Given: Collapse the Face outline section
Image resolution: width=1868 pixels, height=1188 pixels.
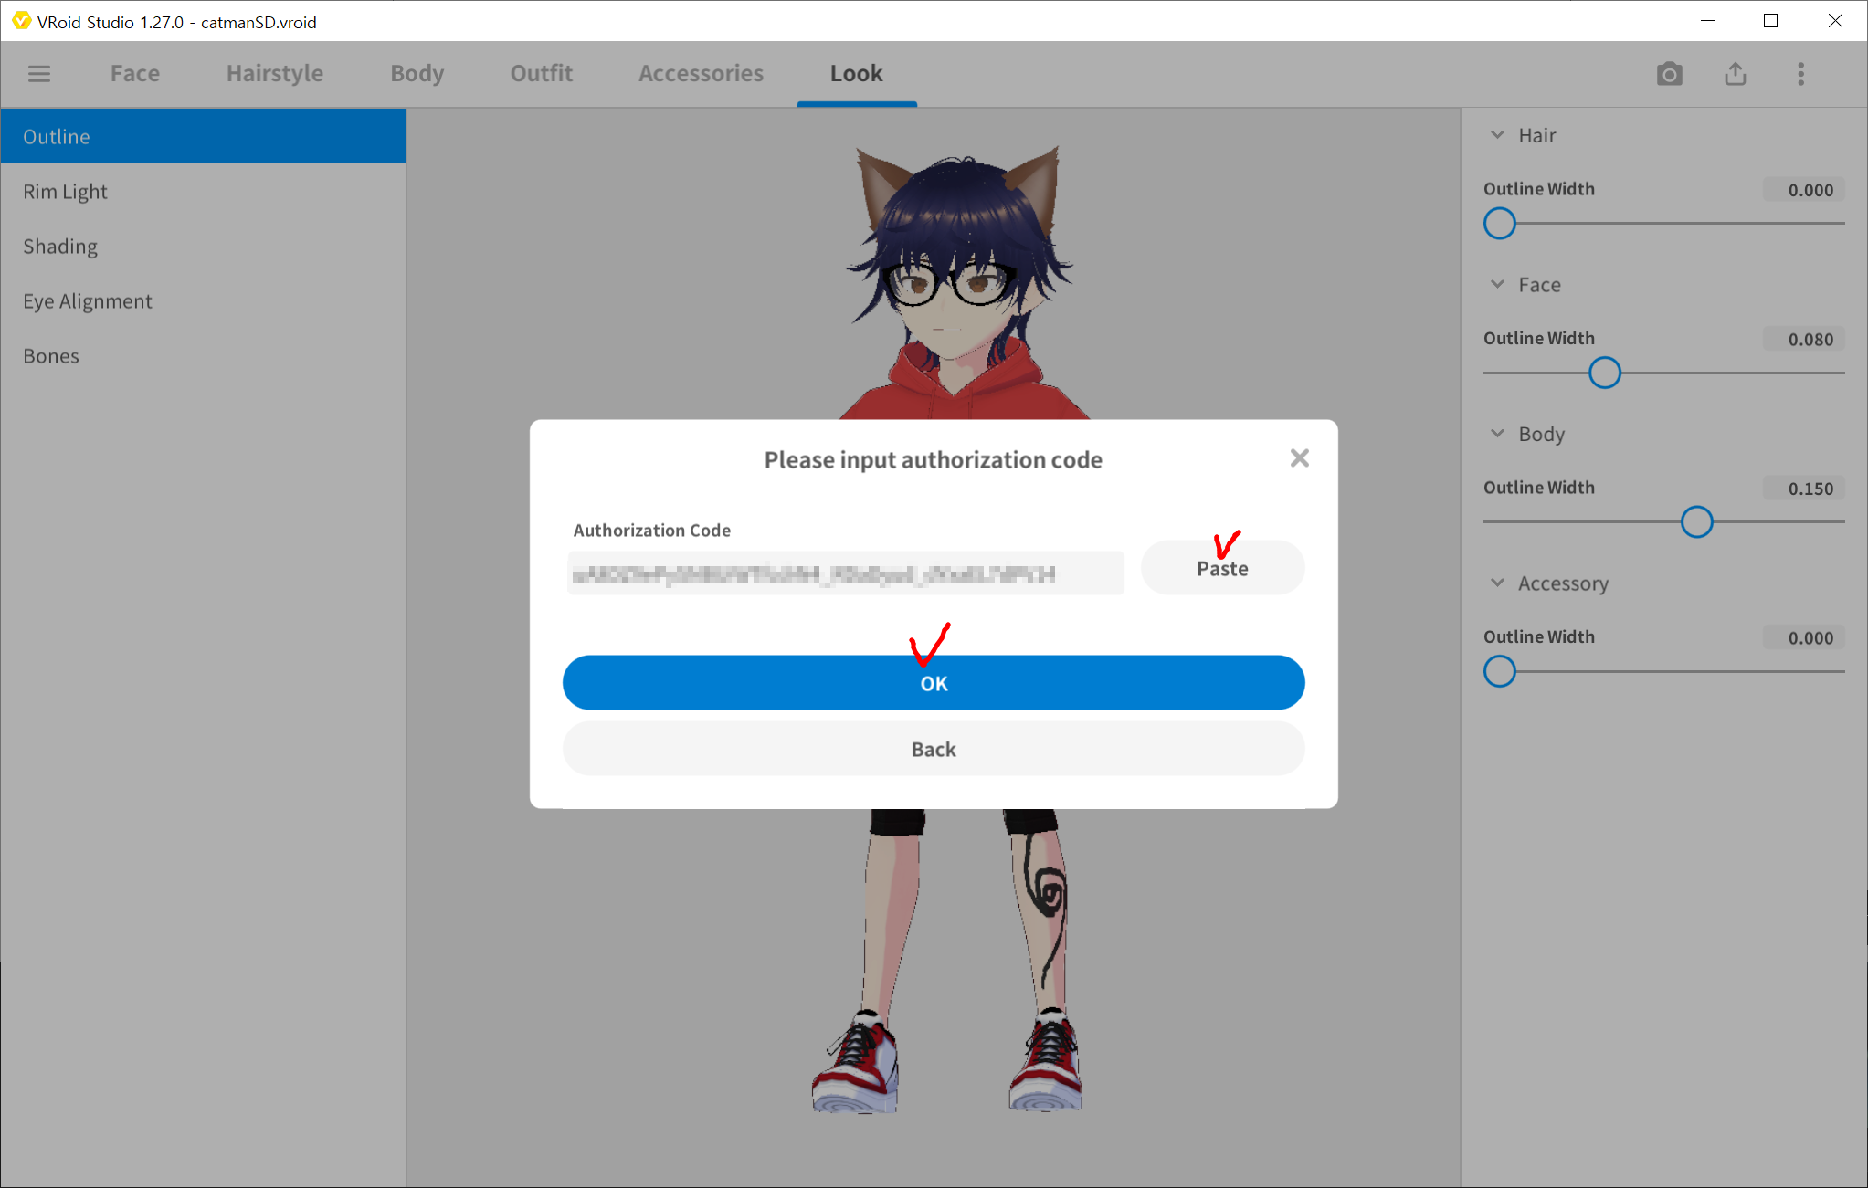Looking at the screenshot, I should pyautogui.click(x=1497, y=284).
